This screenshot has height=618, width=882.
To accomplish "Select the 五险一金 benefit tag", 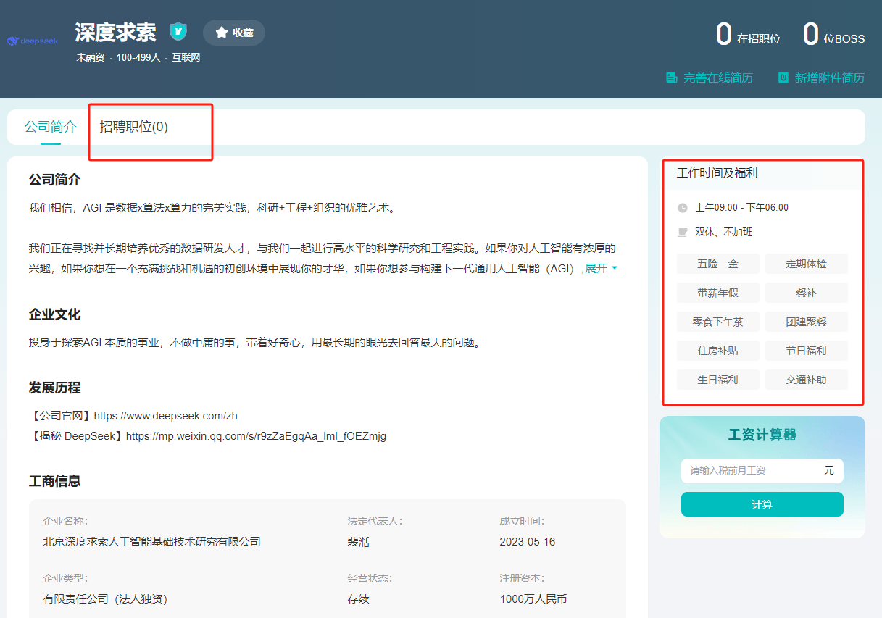I will pos(718,264).
